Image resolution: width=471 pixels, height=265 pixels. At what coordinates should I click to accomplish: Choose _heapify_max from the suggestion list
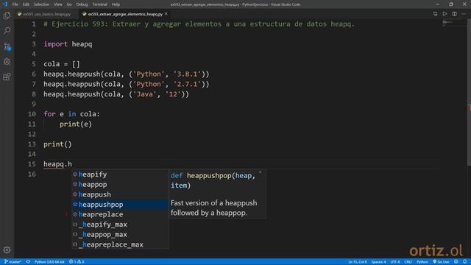120,225
